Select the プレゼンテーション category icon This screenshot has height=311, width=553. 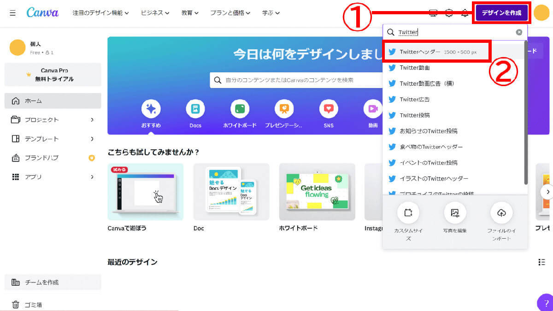tap(284, 109)
